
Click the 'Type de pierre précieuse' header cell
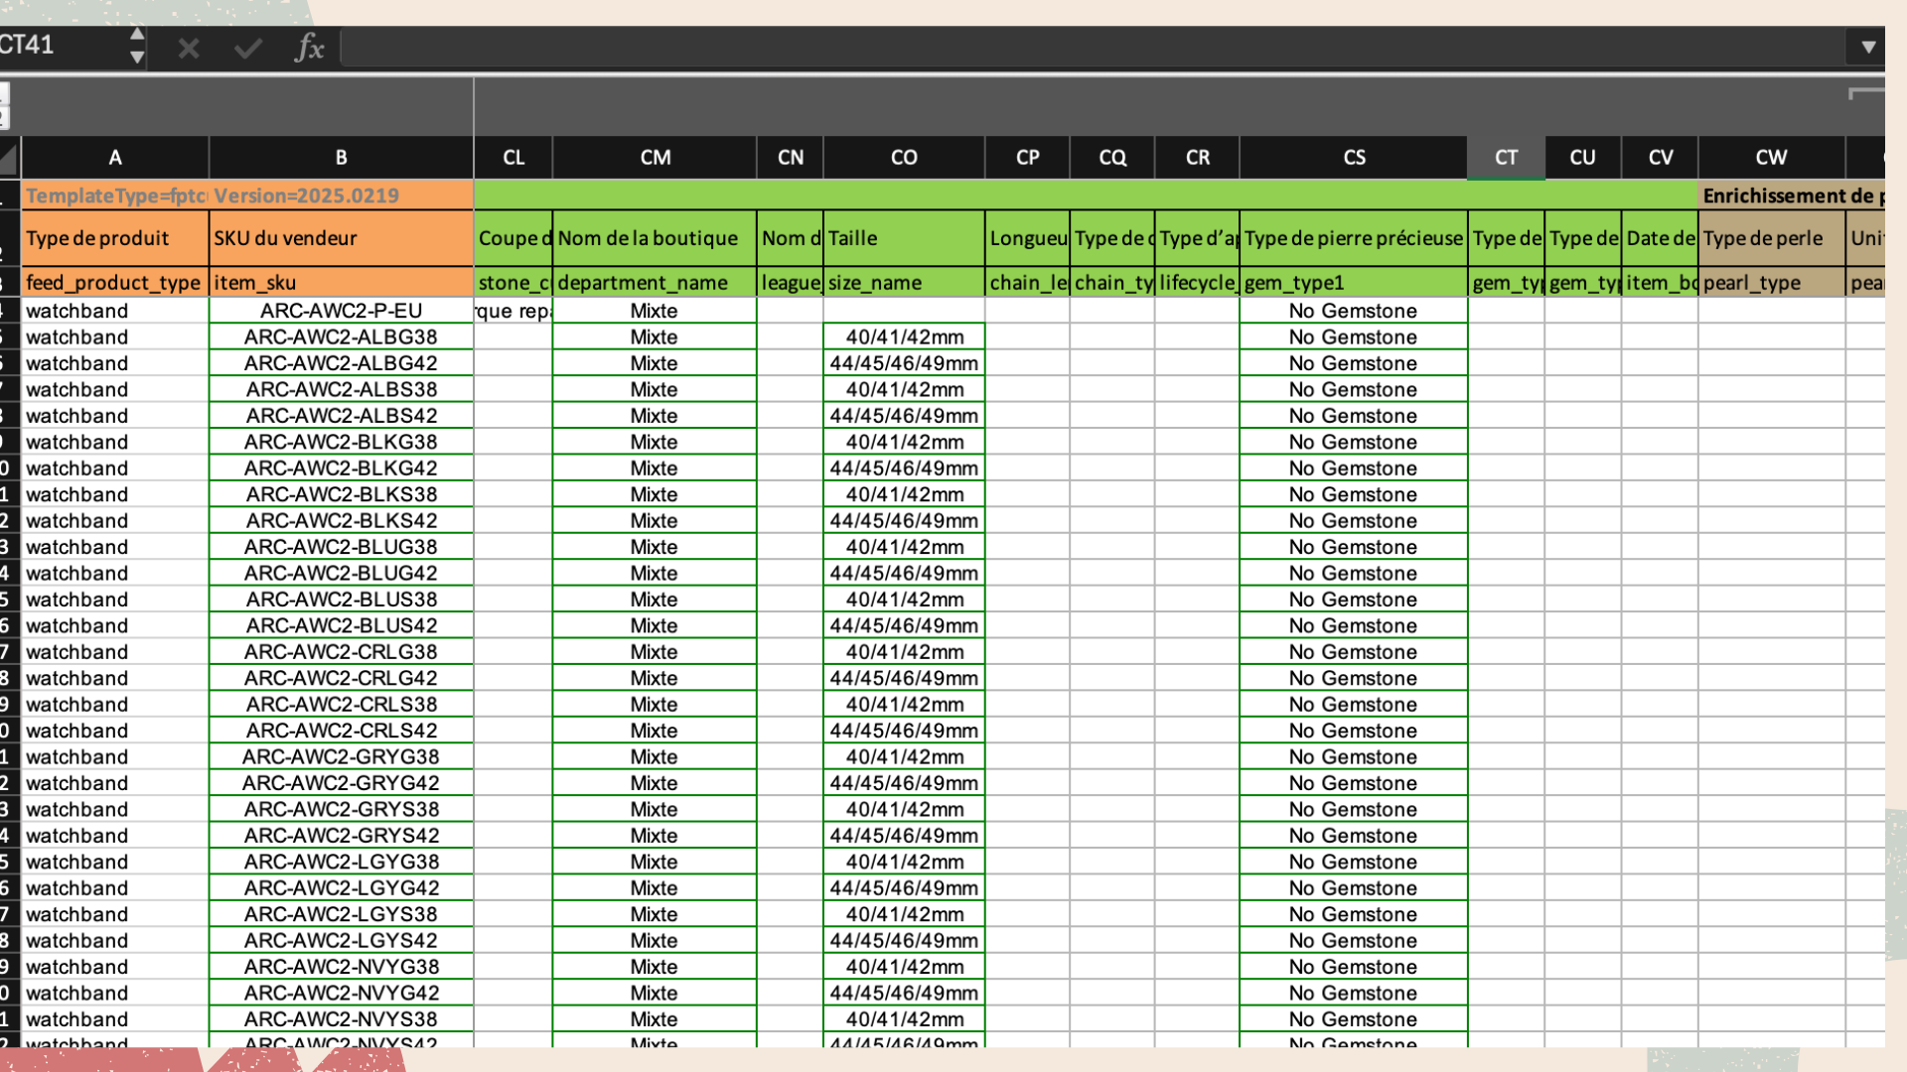(x=1354, y=238)
